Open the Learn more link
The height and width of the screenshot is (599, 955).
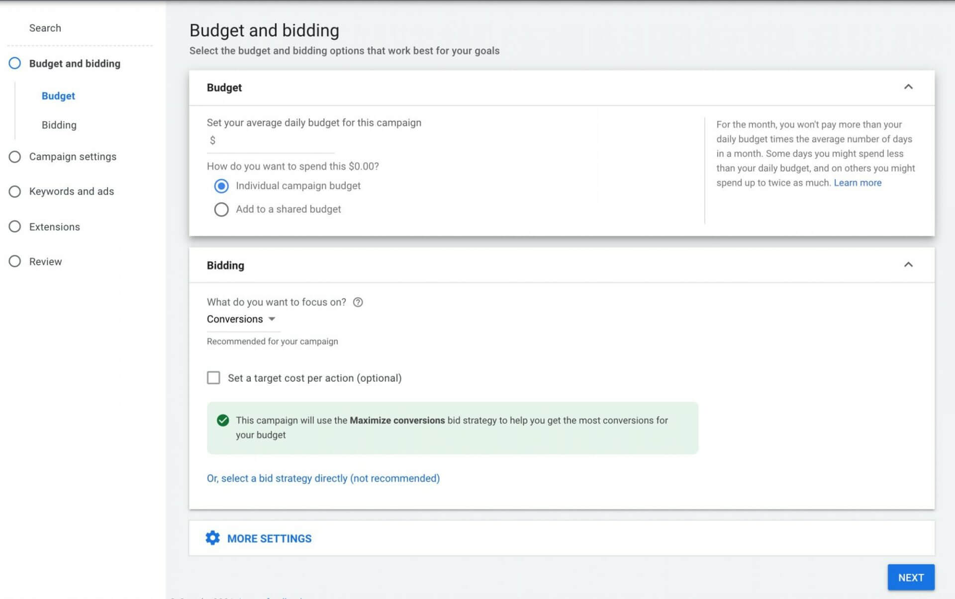click(x=857, y=183)
